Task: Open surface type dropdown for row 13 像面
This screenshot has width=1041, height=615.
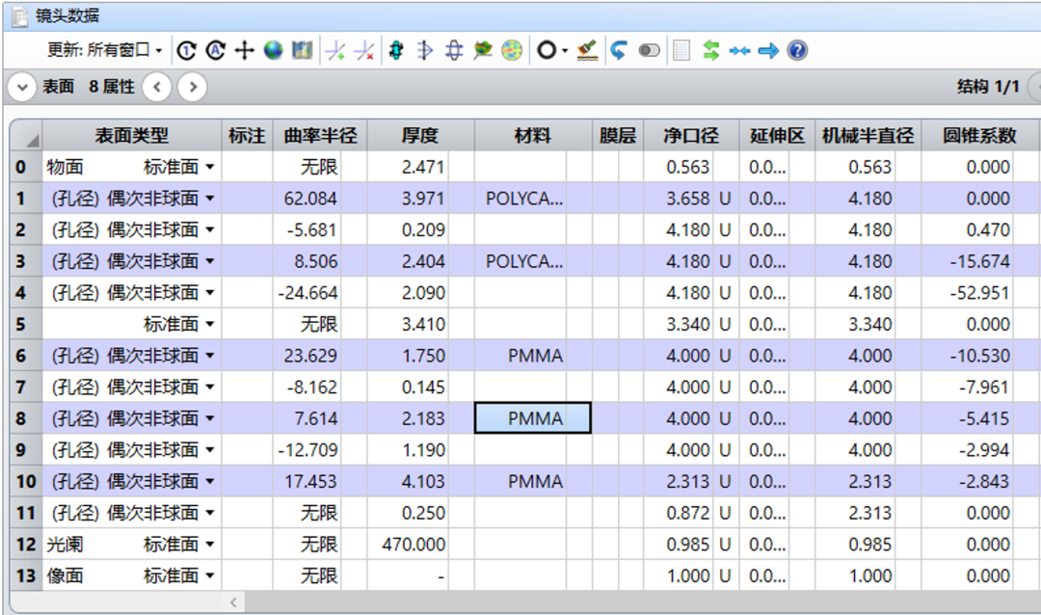Action: pos(210,575)
